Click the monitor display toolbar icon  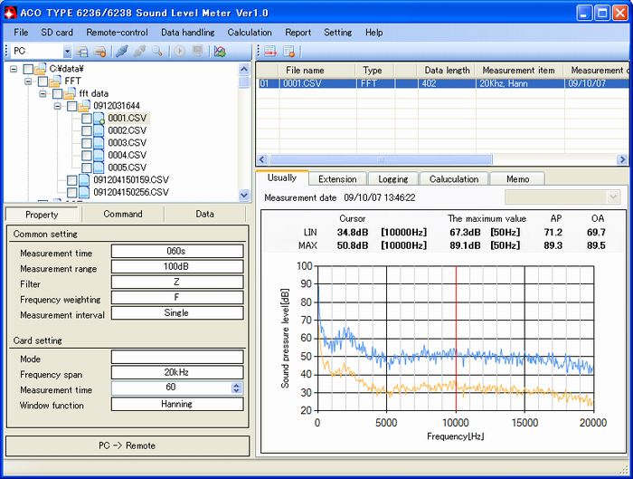197,52
